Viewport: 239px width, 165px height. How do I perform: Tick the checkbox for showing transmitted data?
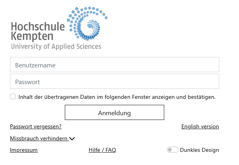point(13,96)
